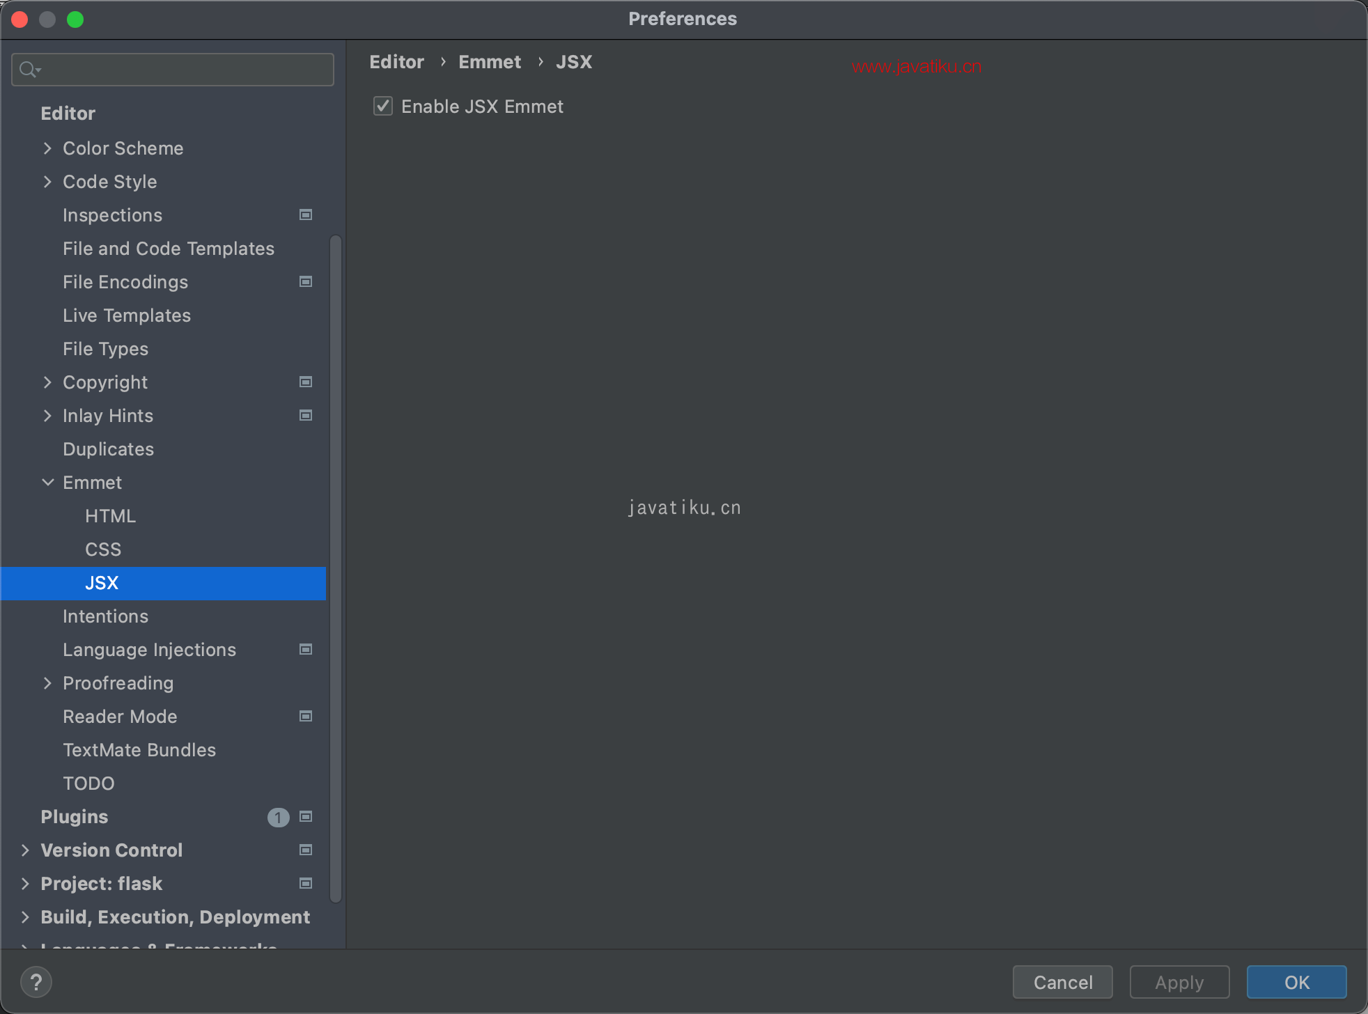Expand the Inlay Hints node
This screenshot has height=1014, width=1368.
click(x=47, y=415)
